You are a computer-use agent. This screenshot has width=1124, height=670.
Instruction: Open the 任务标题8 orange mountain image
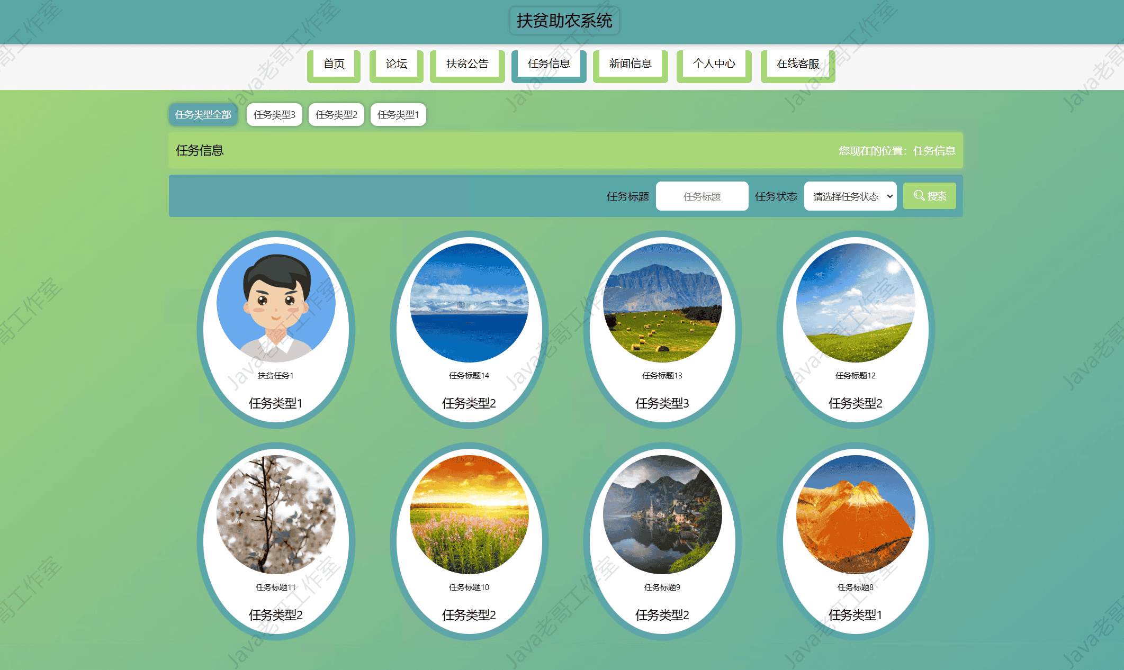tap(856, 514)
